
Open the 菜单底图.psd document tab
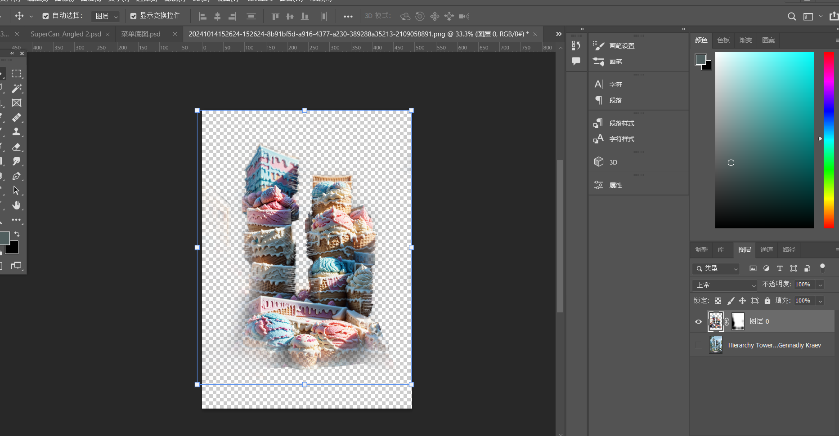point(141,34)
